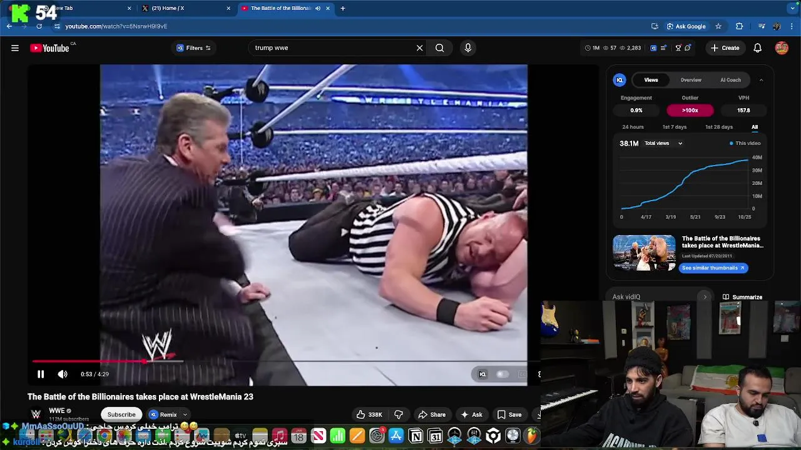Collapse the vidIQ stats panel chevron

click(761, 80)
